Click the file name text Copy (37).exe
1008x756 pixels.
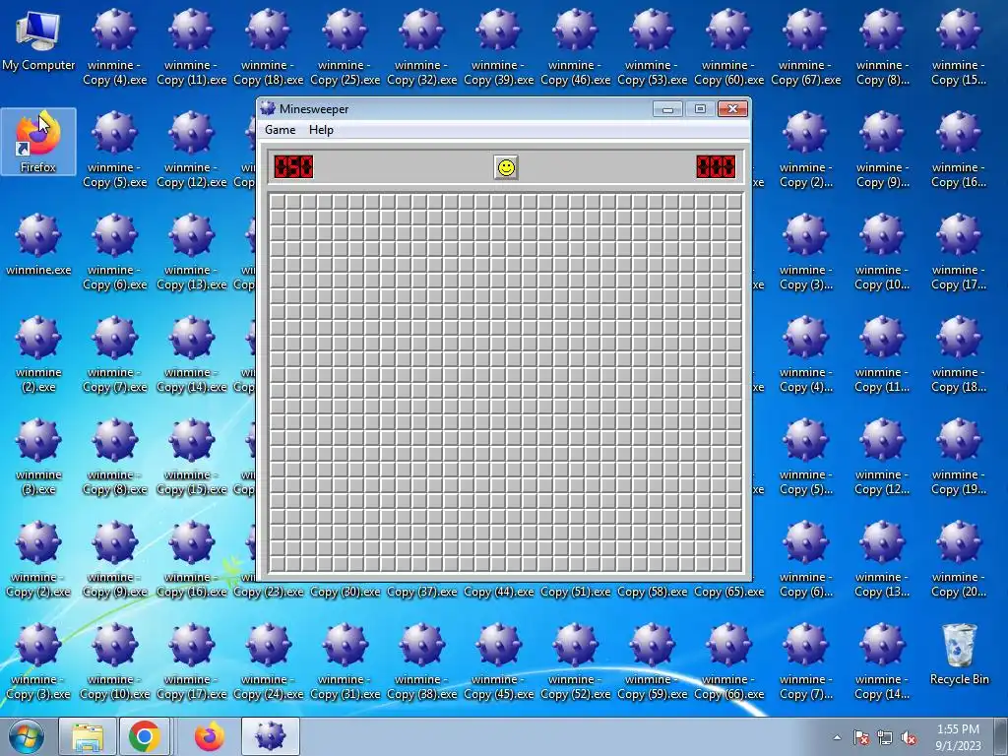click(421, 592)
